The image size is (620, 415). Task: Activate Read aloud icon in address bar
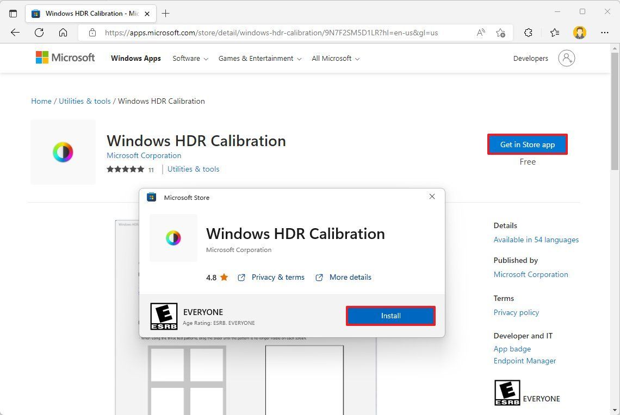[x=481, y=33]
